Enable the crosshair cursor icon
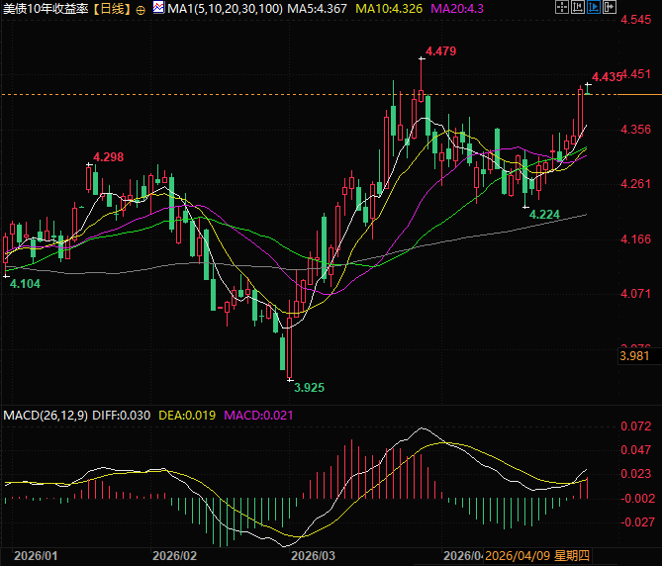 (563, 8)
